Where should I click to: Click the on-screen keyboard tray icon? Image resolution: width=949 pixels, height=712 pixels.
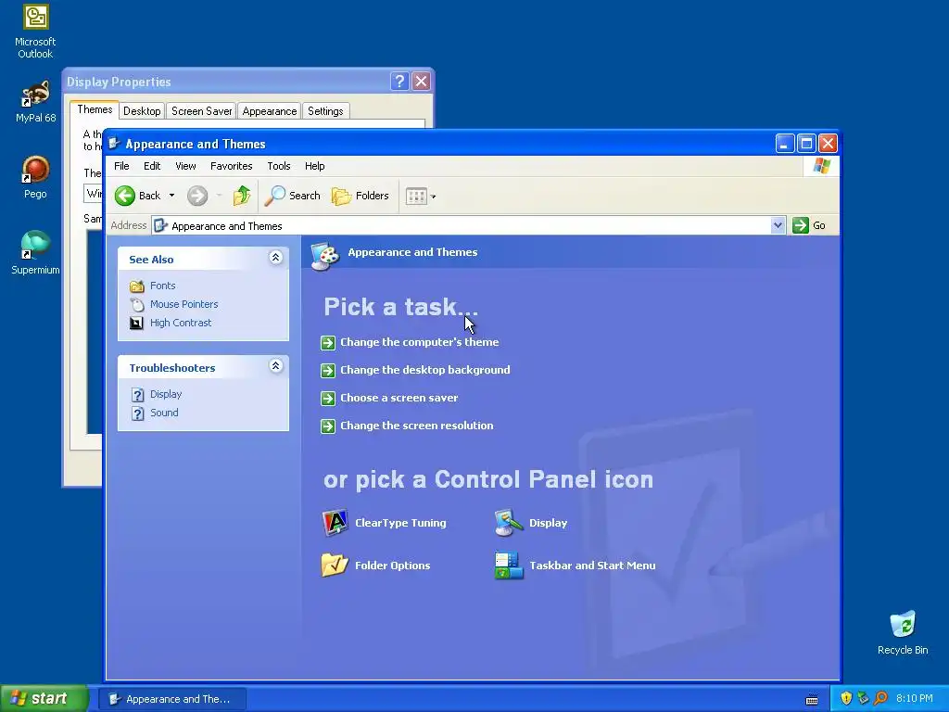click(x=812, y=699)
